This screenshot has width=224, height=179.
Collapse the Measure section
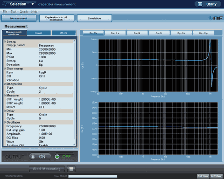pyautogui.click(x=5, y=96)
